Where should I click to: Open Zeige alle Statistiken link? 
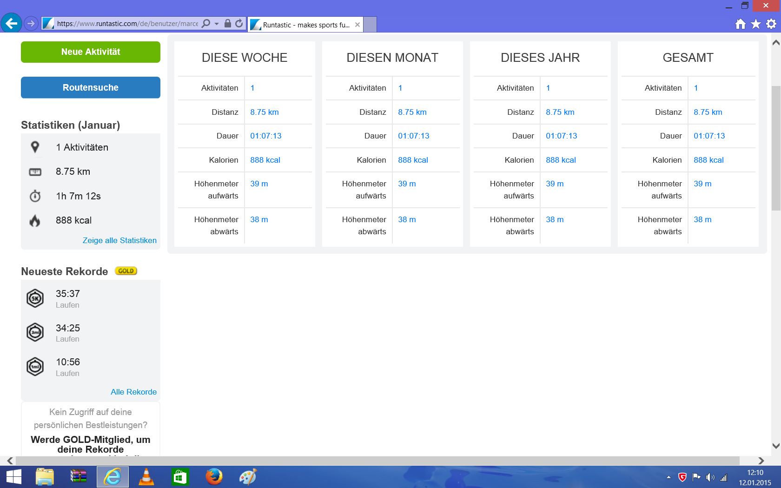point(119,240)
